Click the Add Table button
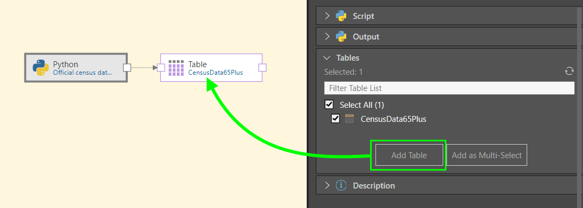Image resolution: width=583 pixels, height=208 pixels. 409,155
